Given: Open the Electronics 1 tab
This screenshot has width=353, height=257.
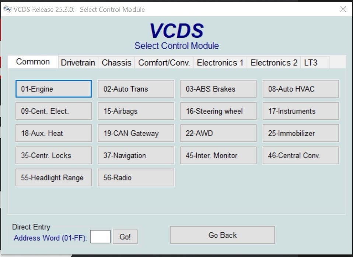Looking at the screenshot, I should click(220, 62).
